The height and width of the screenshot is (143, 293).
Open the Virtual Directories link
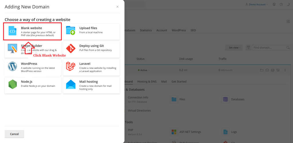click(x=139, y=111)
